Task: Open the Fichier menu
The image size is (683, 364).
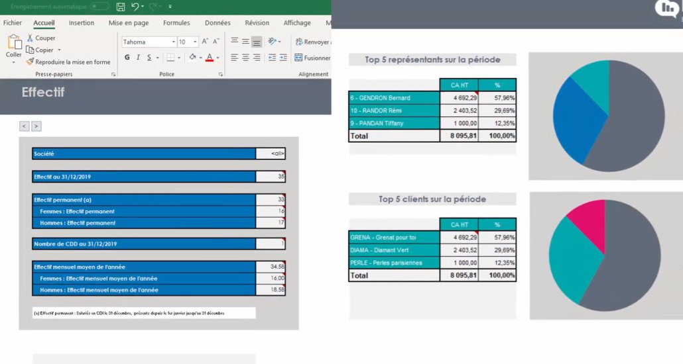Action: (x=12, y=23)
